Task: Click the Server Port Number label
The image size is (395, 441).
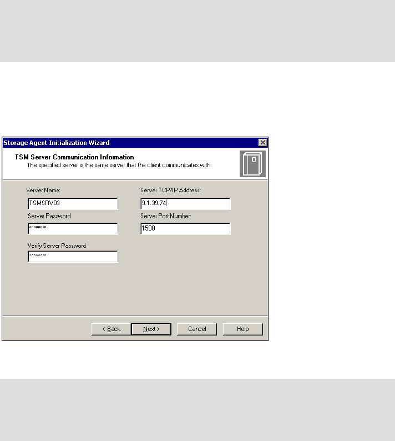Action: pyautogui.click(x=166, y=216)
